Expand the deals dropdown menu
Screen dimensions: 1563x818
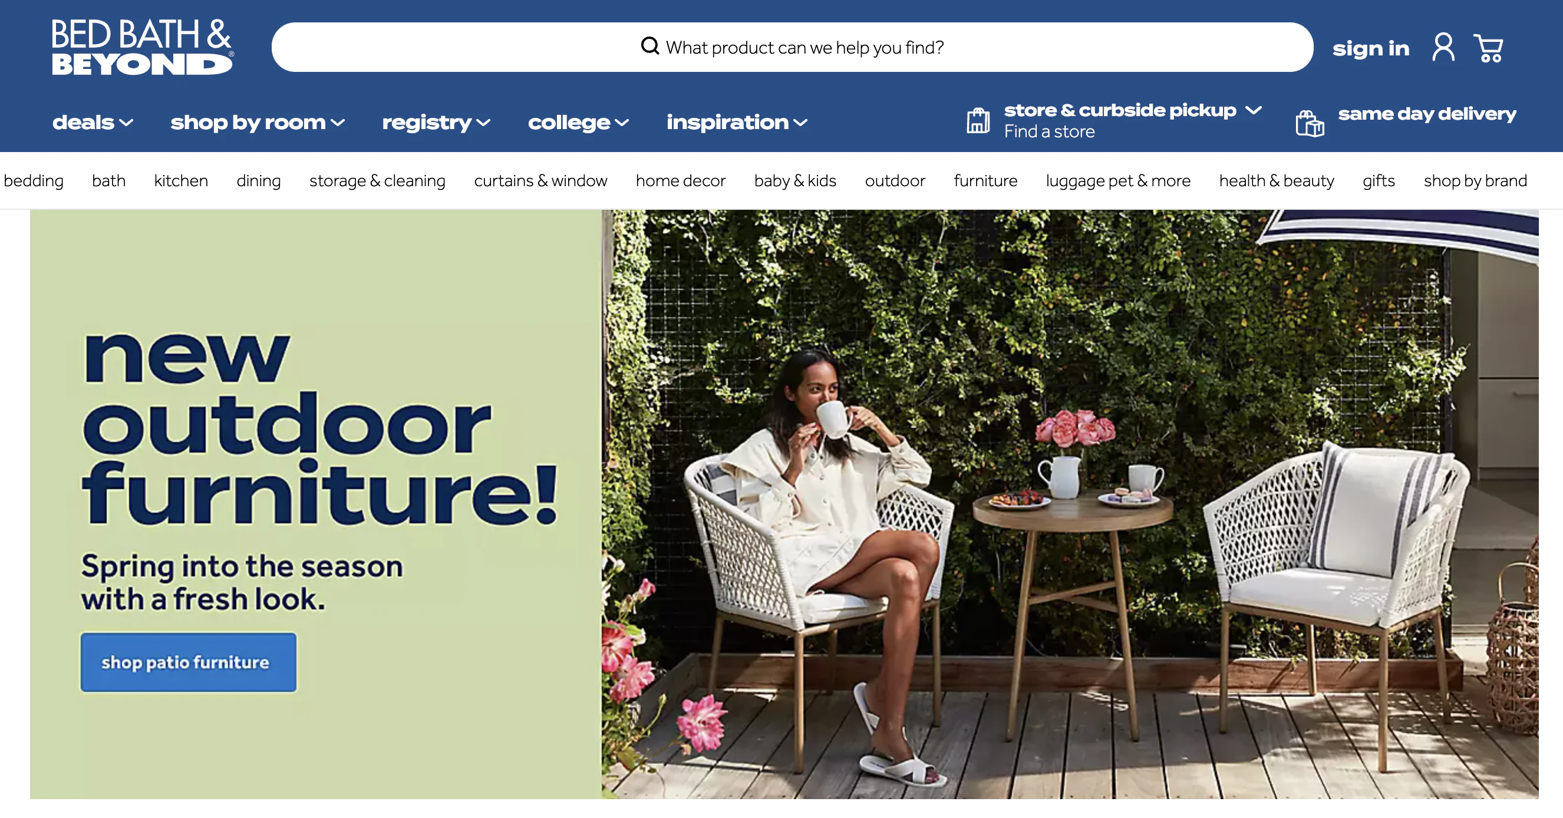[x=93, y=123]
